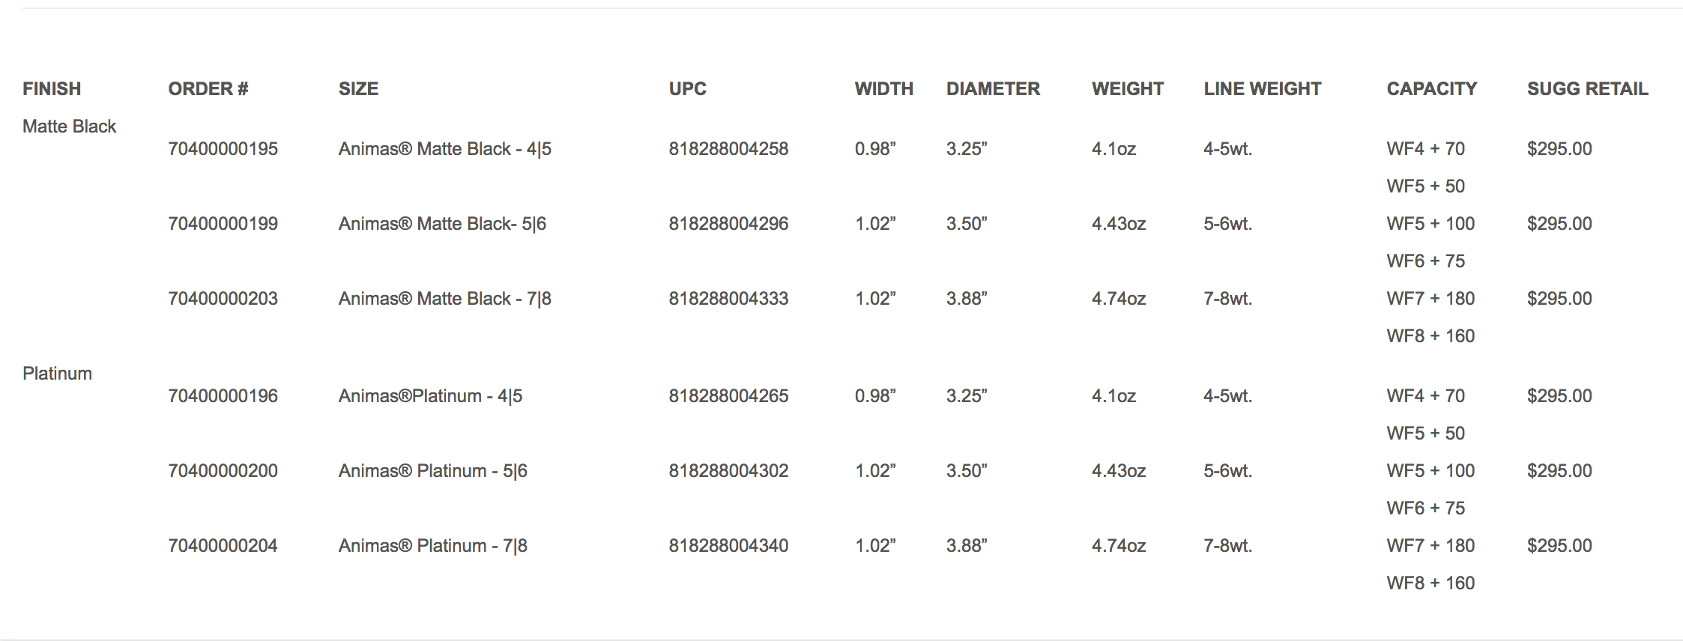
Task: Click price of order 70400000203
Action: point(1559,299)
